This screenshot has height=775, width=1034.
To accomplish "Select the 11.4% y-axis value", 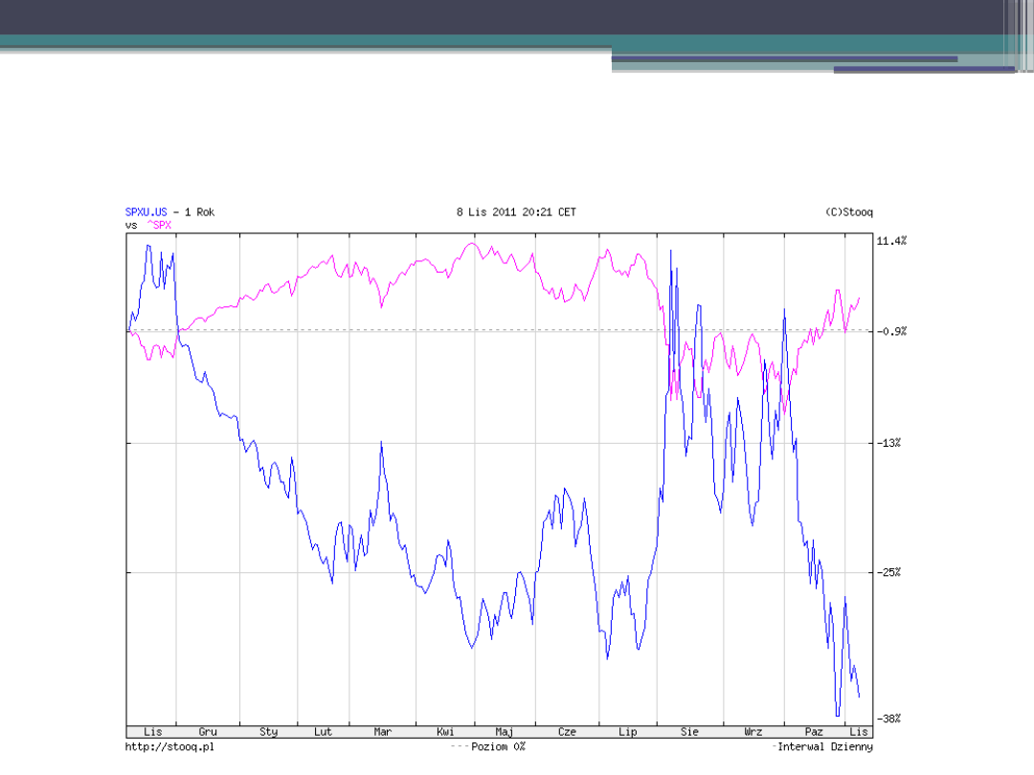I will coord(891,241).
